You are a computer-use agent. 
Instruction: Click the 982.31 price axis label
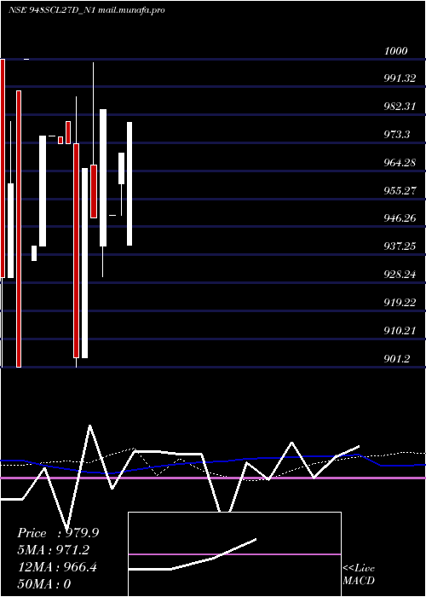point(400,107)
